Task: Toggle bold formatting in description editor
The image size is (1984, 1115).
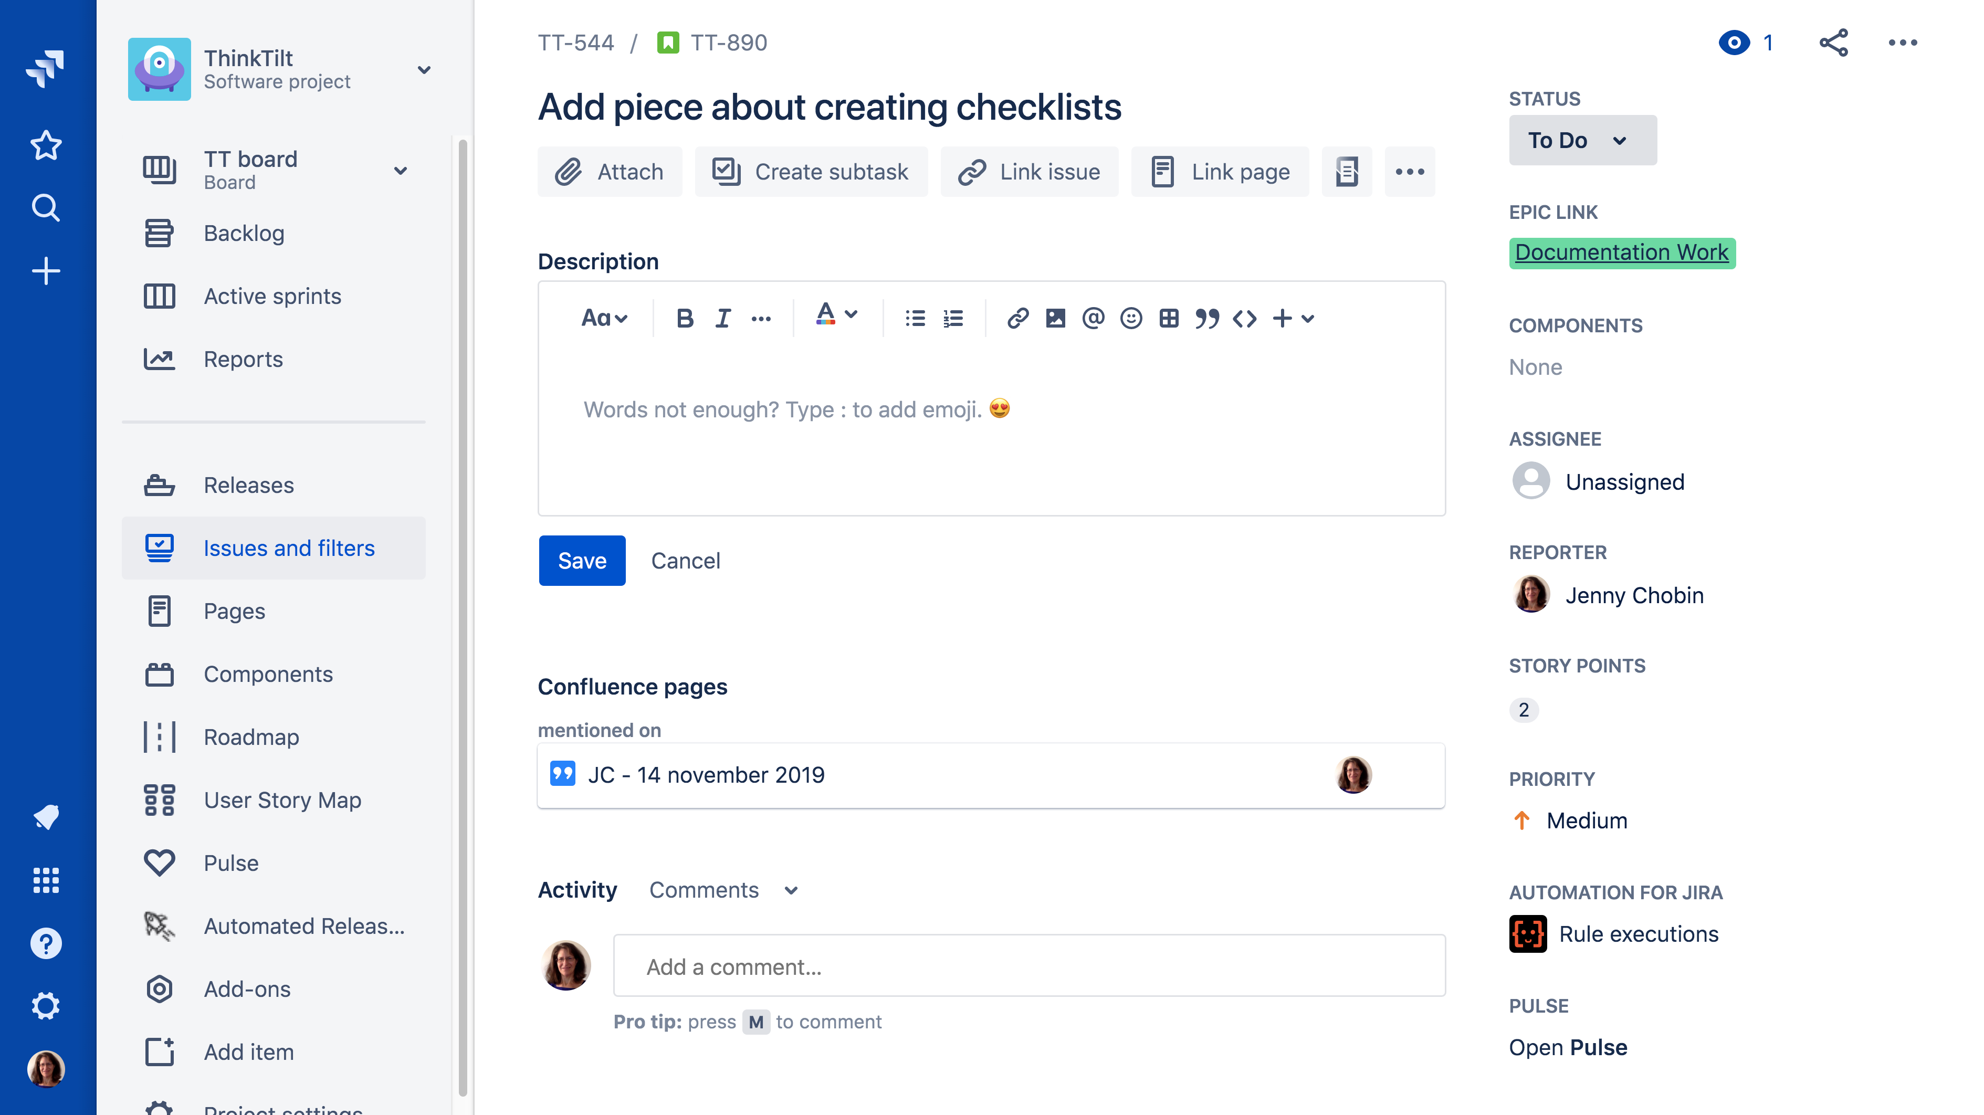Action: pyautogui.click(x=685, y=318)
